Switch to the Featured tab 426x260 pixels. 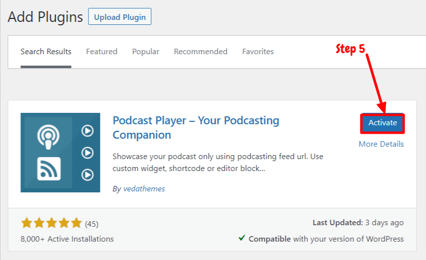pos(101,52)
